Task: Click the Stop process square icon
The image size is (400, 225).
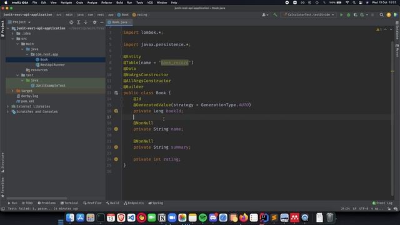Action: tap(372, 15)
